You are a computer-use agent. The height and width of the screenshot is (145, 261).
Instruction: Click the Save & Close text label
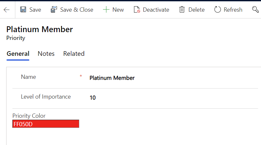click(x=77, y=10)
